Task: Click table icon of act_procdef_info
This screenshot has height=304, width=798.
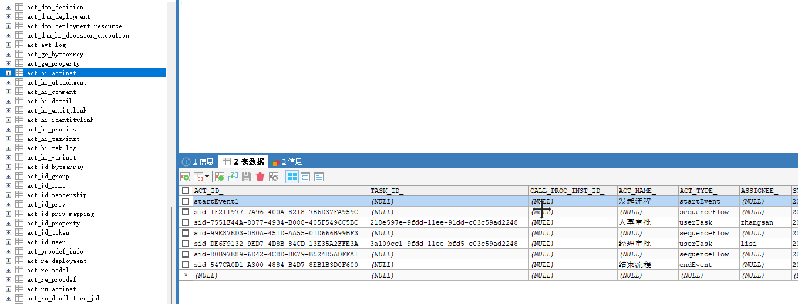Action: pyautogui.click(x=19, y=251)
